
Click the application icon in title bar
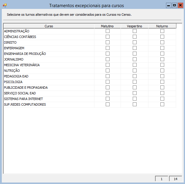coord(4,5)
